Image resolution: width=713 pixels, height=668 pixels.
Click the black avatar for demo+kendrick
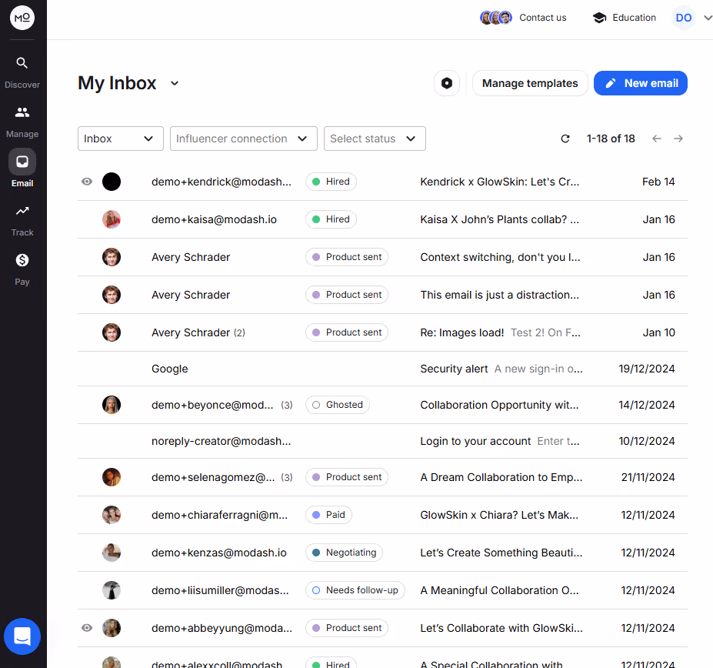point(112,182)
